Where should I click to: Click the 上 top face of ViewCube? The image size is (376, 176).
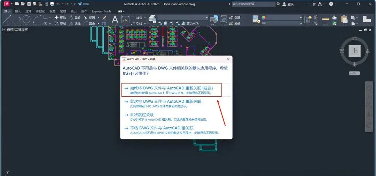pos(354,51)
